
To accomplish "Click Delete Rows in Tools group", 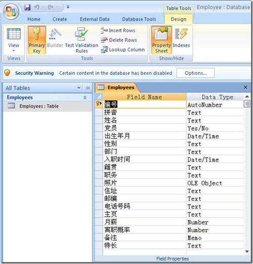I will (x=119, y=40).
